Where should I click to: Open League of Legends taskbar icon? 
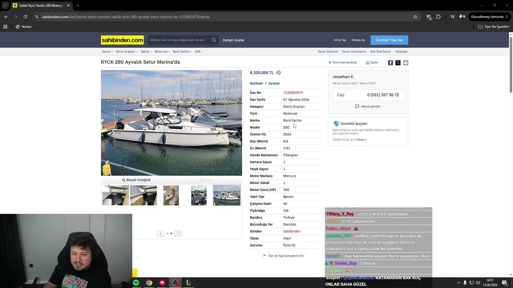(x=188, y=283)
